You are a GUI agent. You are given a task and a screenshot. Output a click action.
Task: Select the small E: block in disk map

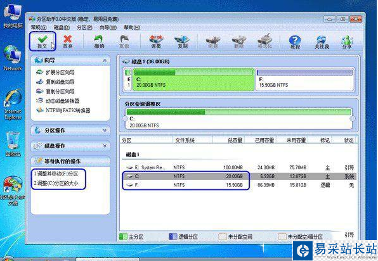[x=127, y=80]
